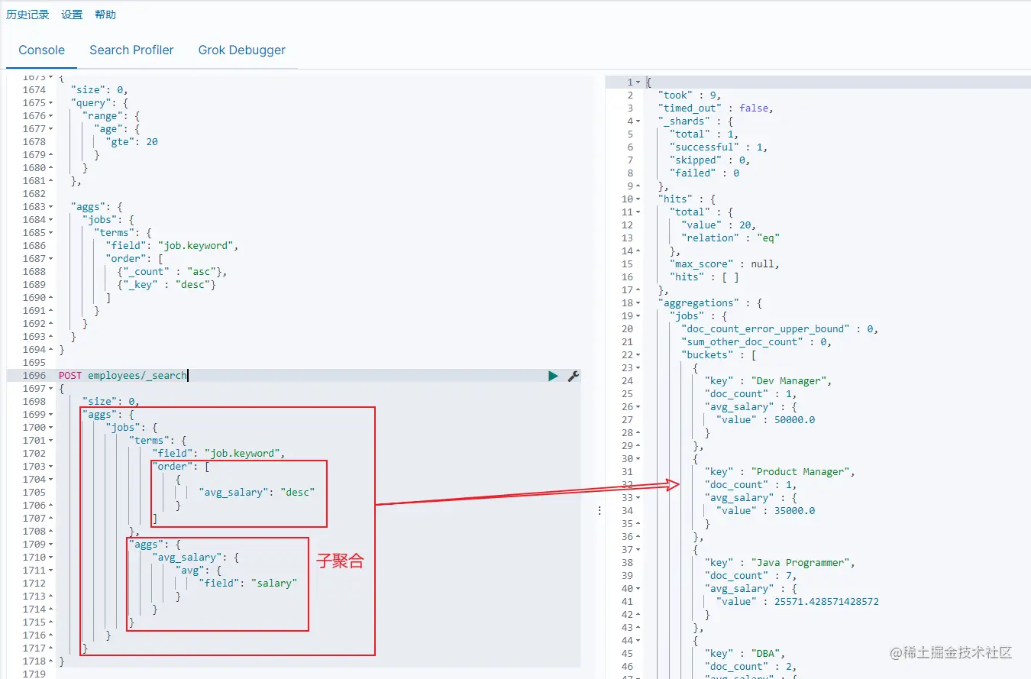The image size is (1031, 679).
Task: Collapse the "aggregations" block in the response
Action: coord(638,302)
